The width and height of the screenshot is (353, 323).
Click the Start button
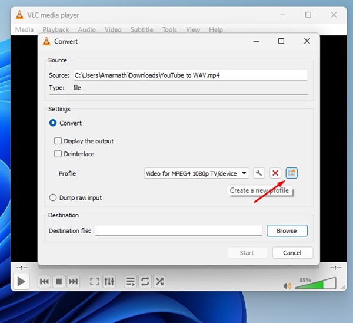point(247,253)
